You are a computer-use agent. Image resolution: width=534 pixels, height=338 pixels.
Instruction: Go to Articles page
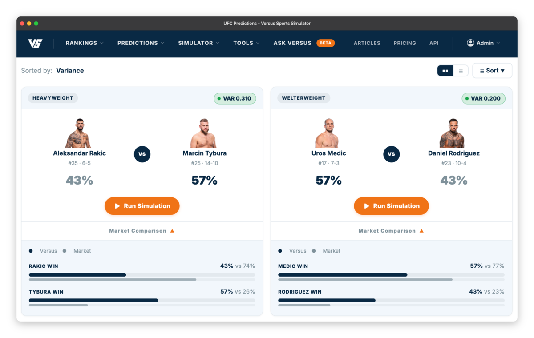tap(367, 43)
